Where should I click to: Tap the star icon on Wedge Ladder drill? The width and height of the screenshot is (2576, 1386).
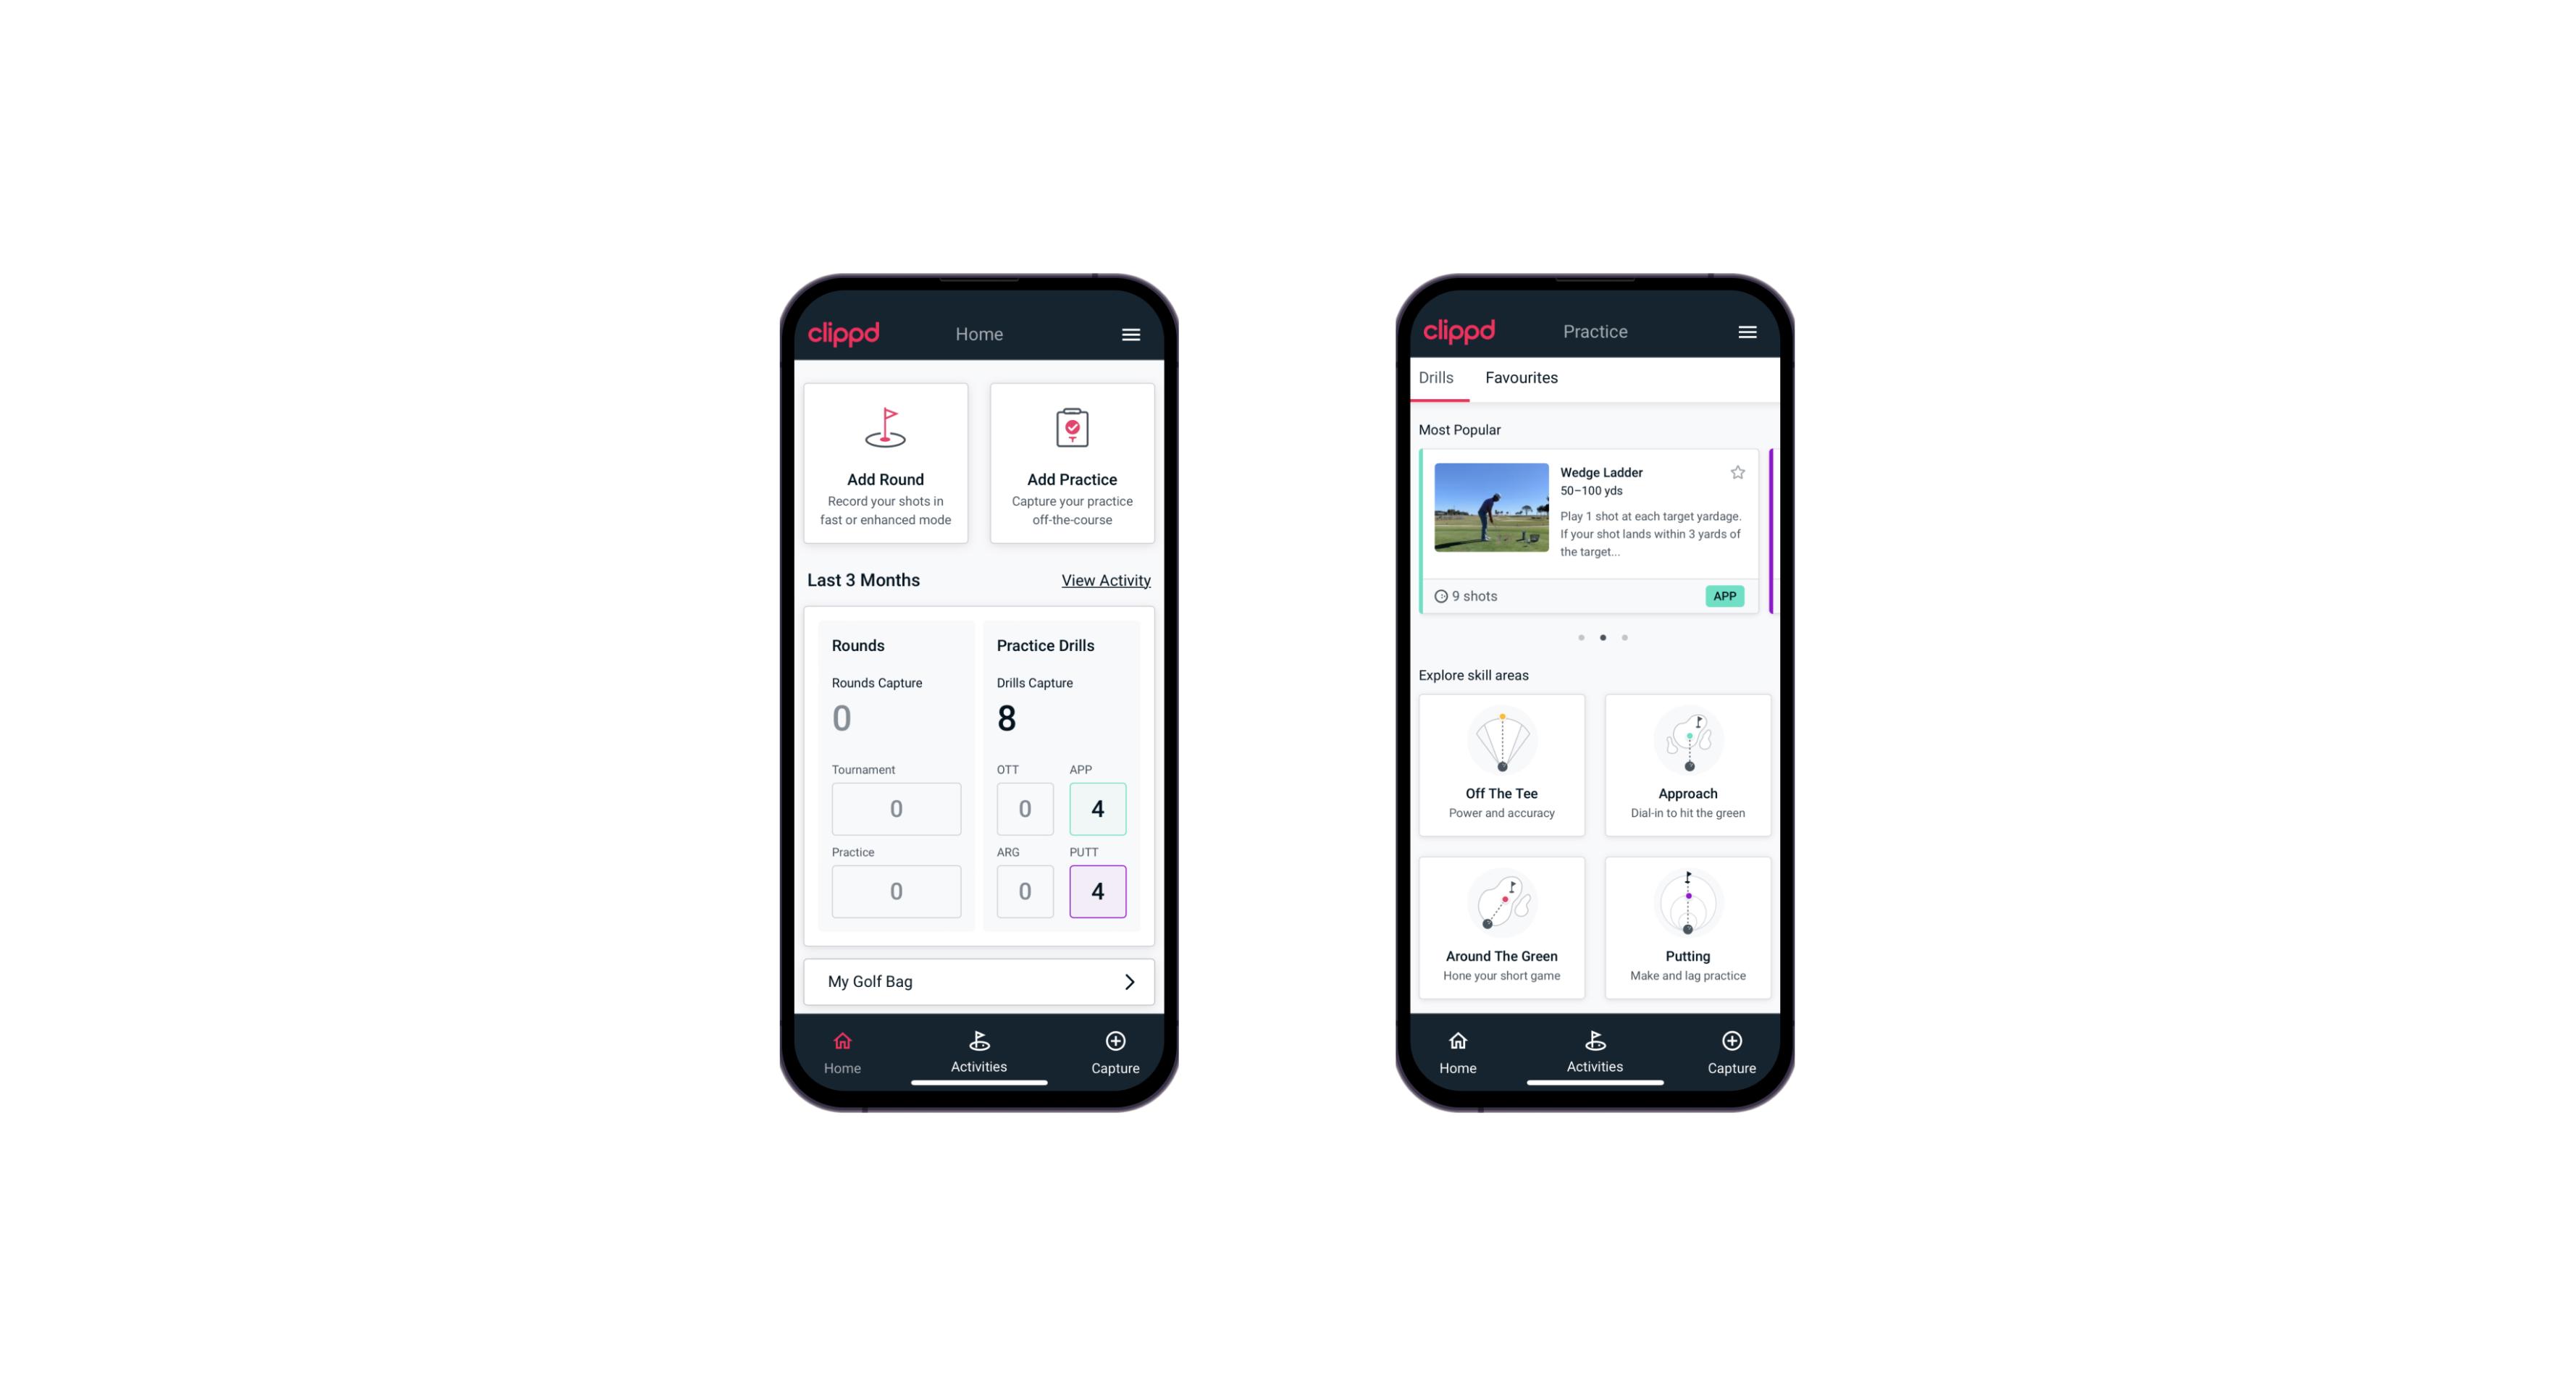[x=1738, y=473]
